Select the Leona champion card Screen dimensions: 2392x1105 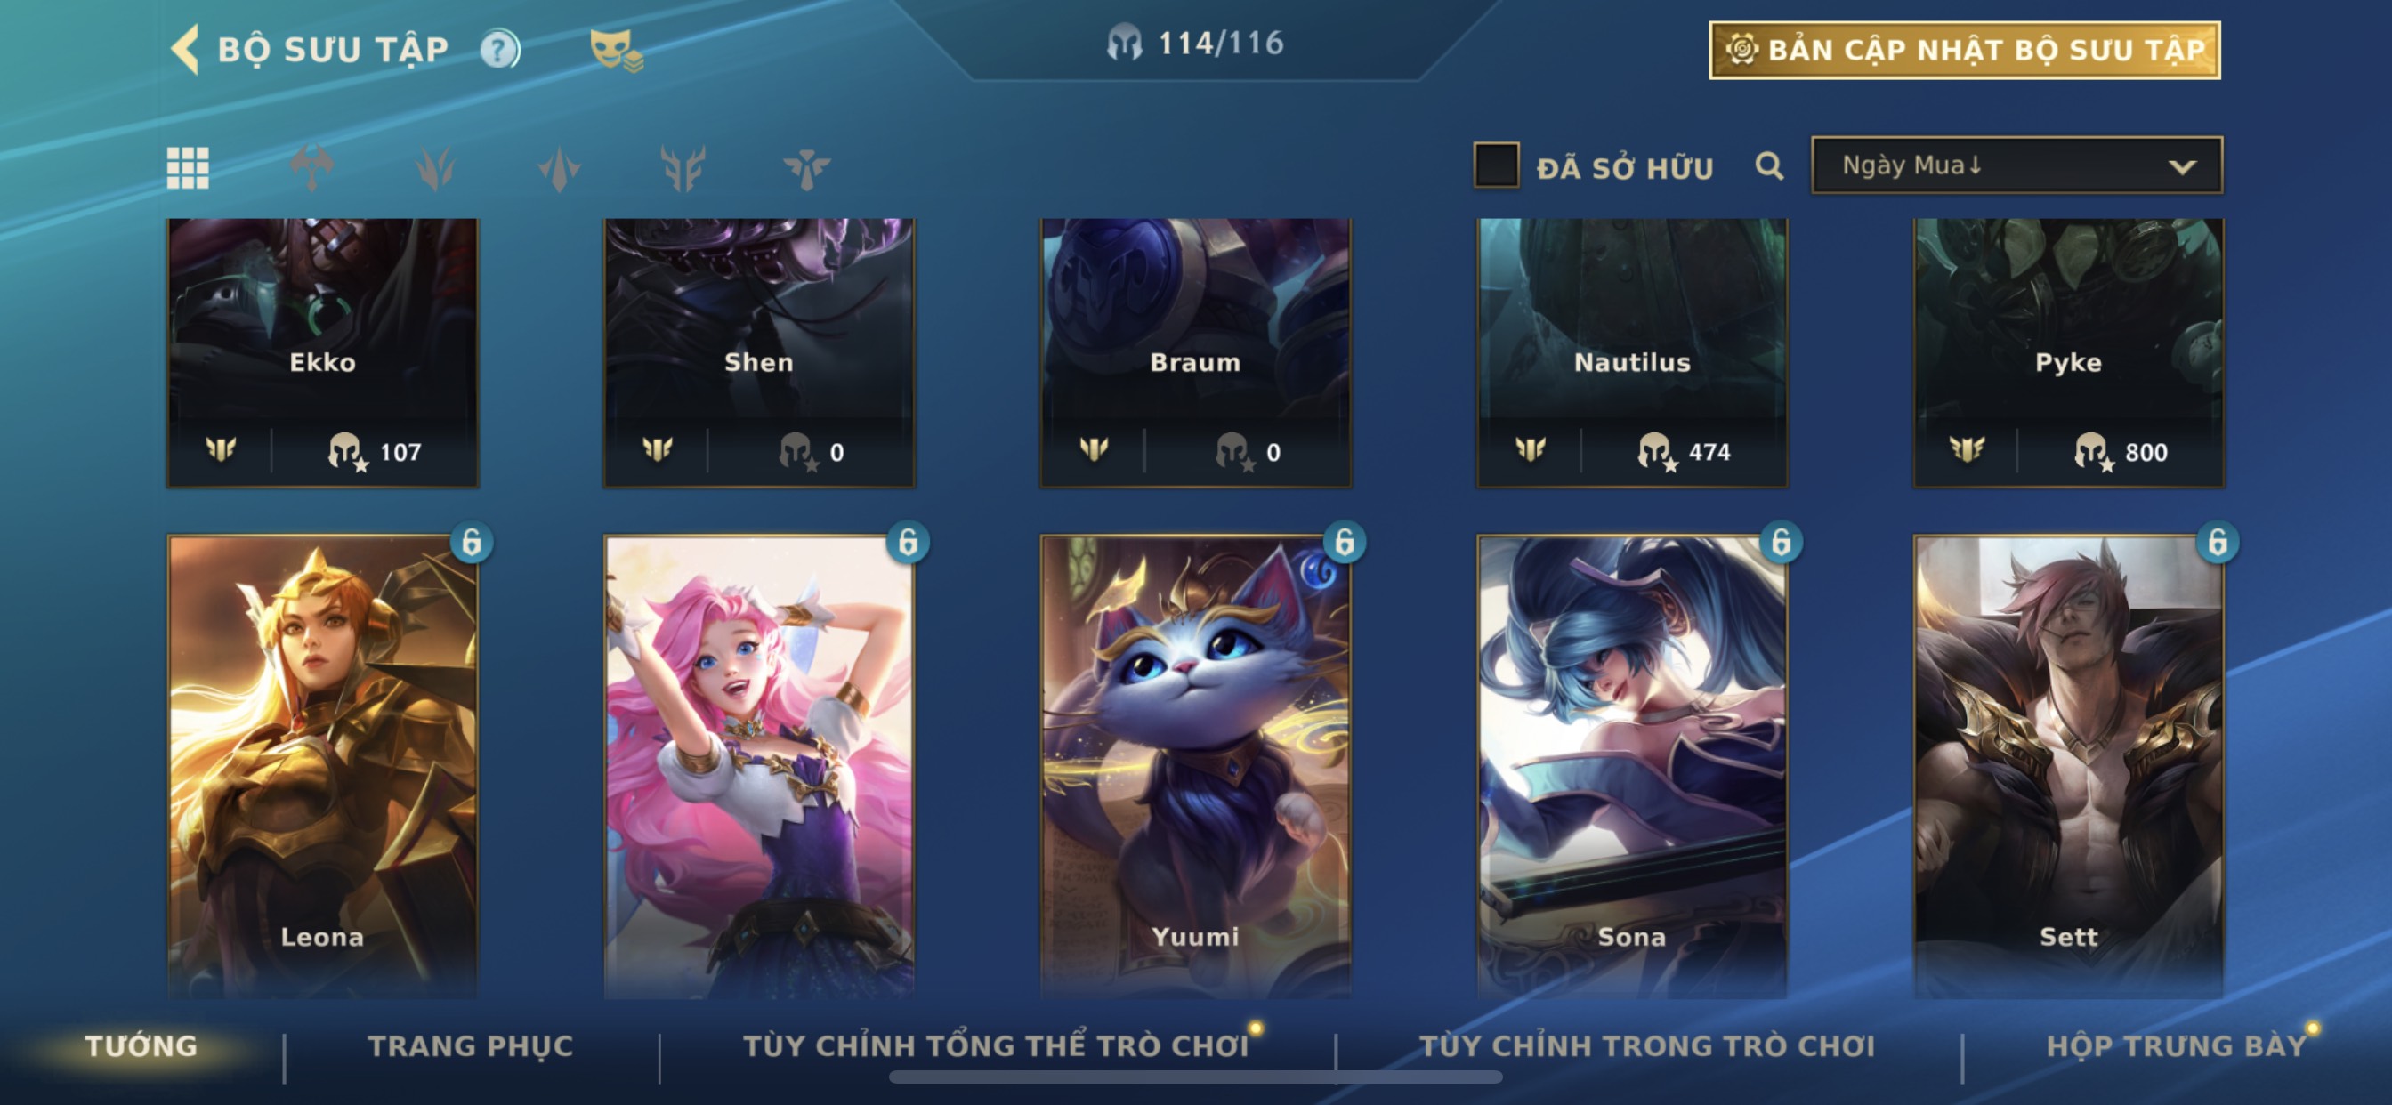click(322, 766)
